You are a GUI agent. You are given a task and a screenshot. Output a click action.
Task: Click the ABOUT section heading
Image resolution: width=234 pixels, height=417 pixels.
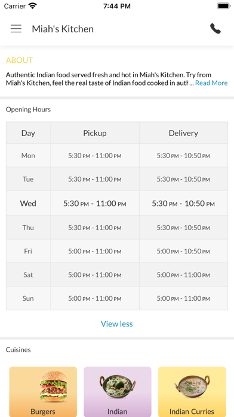pyautogui.click(x=19, y=61)
